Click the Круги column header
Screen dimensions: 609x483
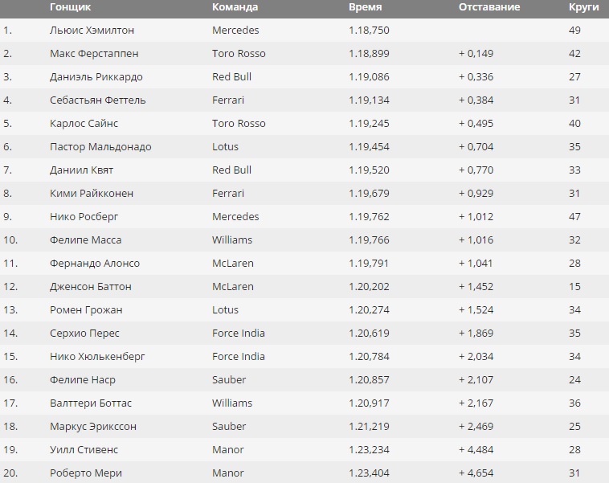click(x=584, y=7)
